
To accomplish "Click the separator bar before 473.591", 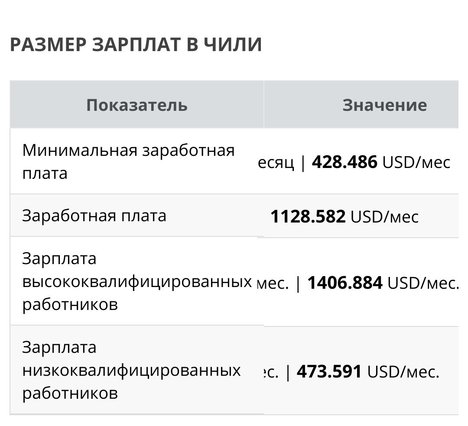I will tap(288, 372).
